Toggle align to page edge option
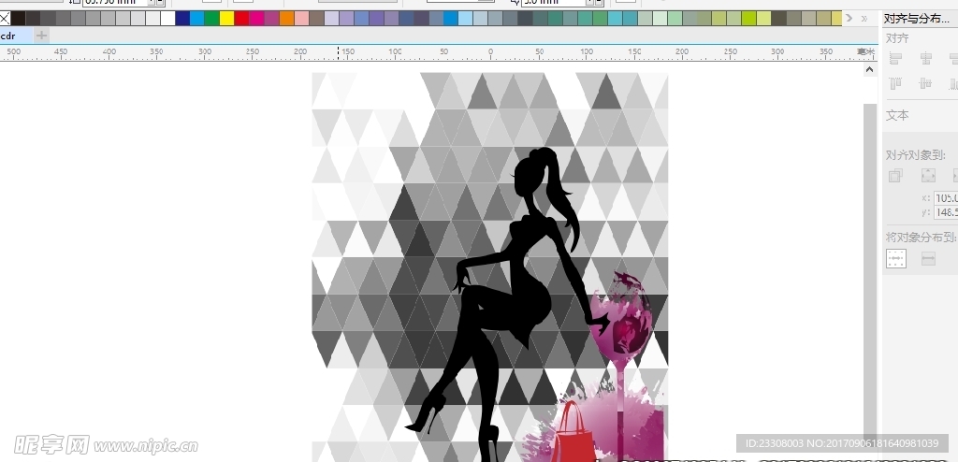The width and height of the screenshot is (958, 462). (928, 175)
